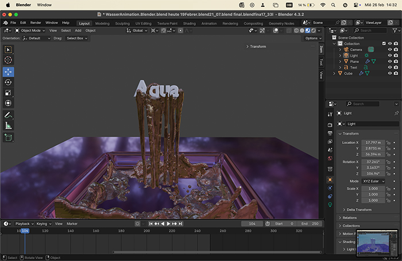Viewport: 402px width, 261px height.
Task: Expand the Cube item in the outliner
Action: (x=334, y=73)
